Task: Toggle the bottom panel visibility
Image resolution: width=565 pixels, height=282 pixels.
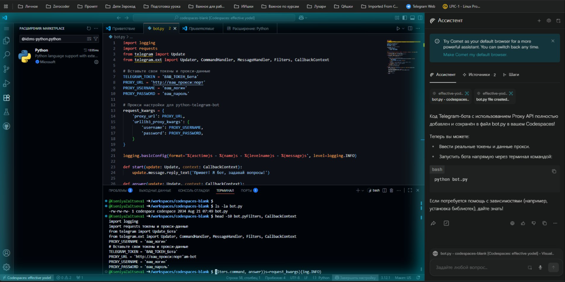Action: click(x=412, y=18)
